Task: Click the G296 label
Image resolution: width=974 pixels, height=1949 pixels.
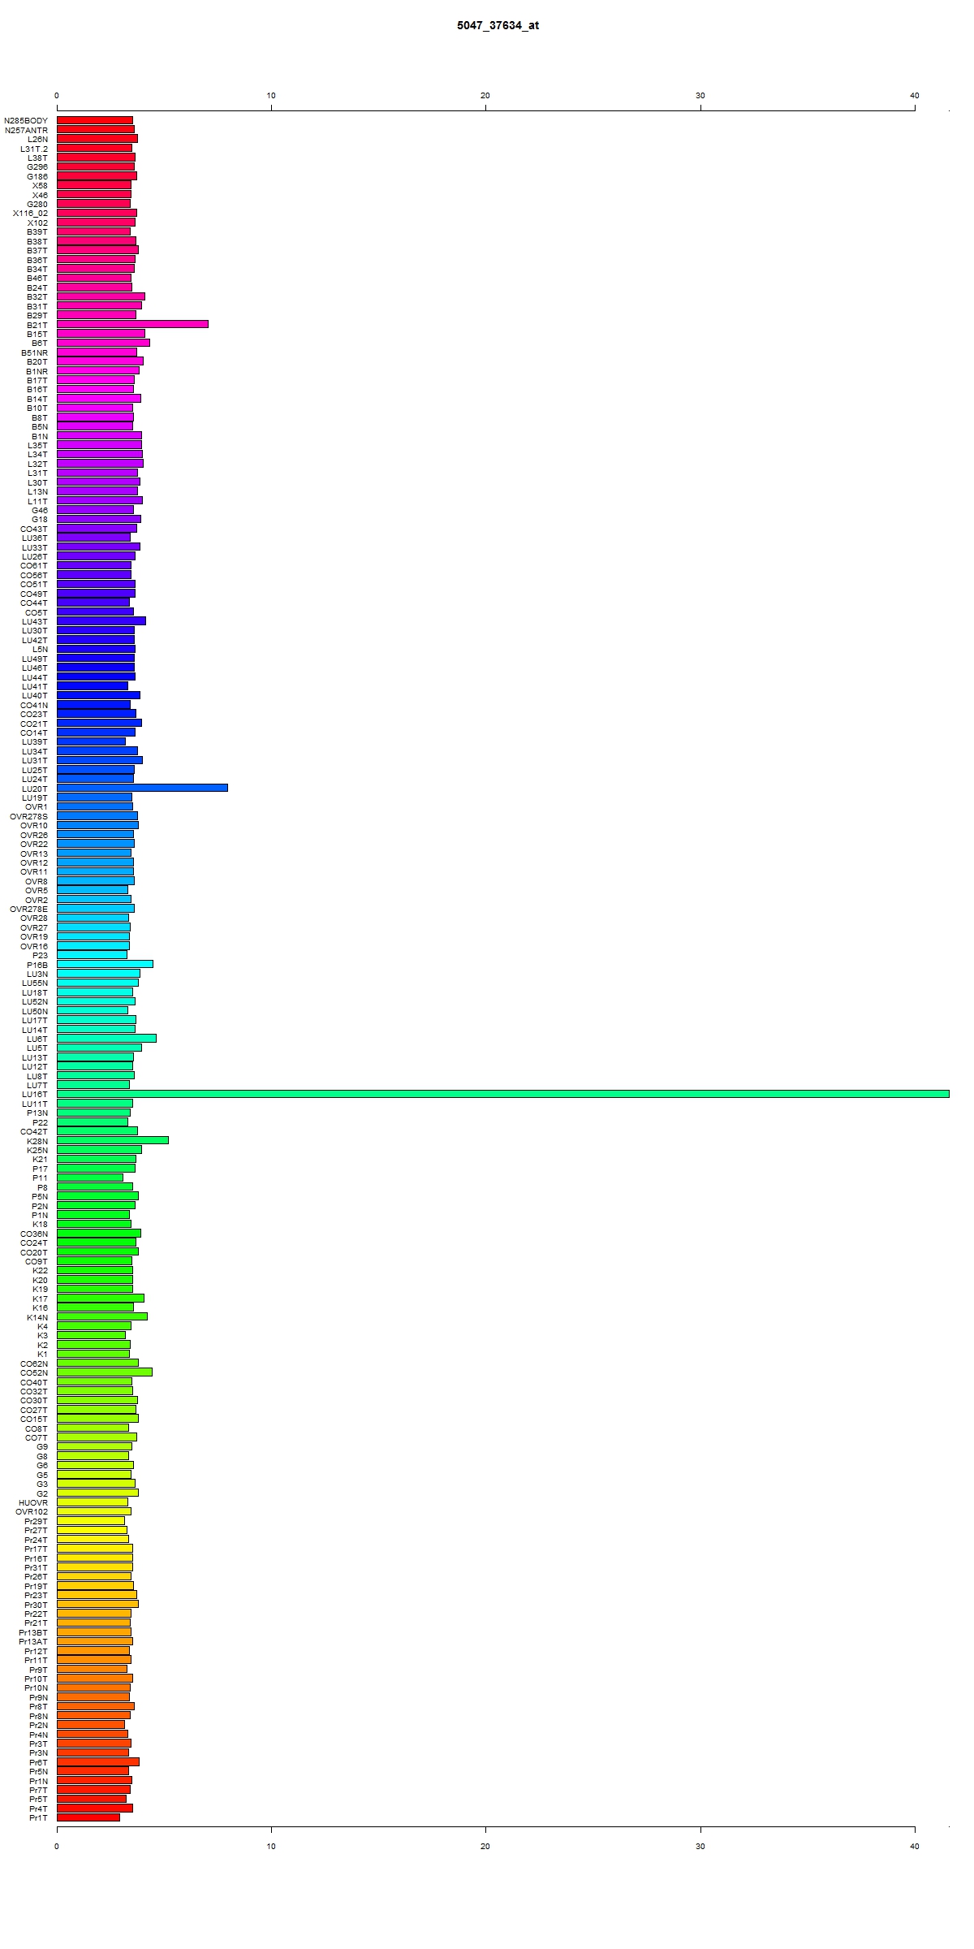Action: [x=37, y=167]
